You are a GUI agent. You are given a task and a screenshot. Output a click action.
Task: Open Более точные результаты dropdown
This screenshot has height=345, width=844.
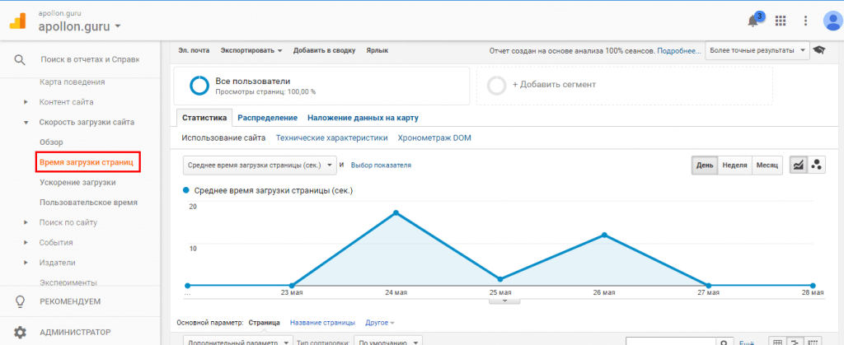[757, 50]
